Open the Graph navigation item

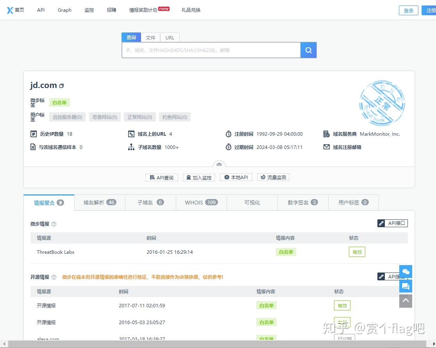64,10
